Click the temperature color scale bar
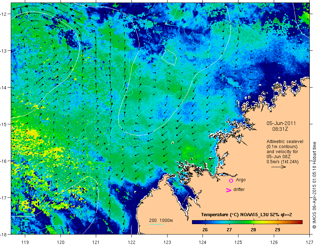This screenshot has height=245, width=317. click(247, 222)
